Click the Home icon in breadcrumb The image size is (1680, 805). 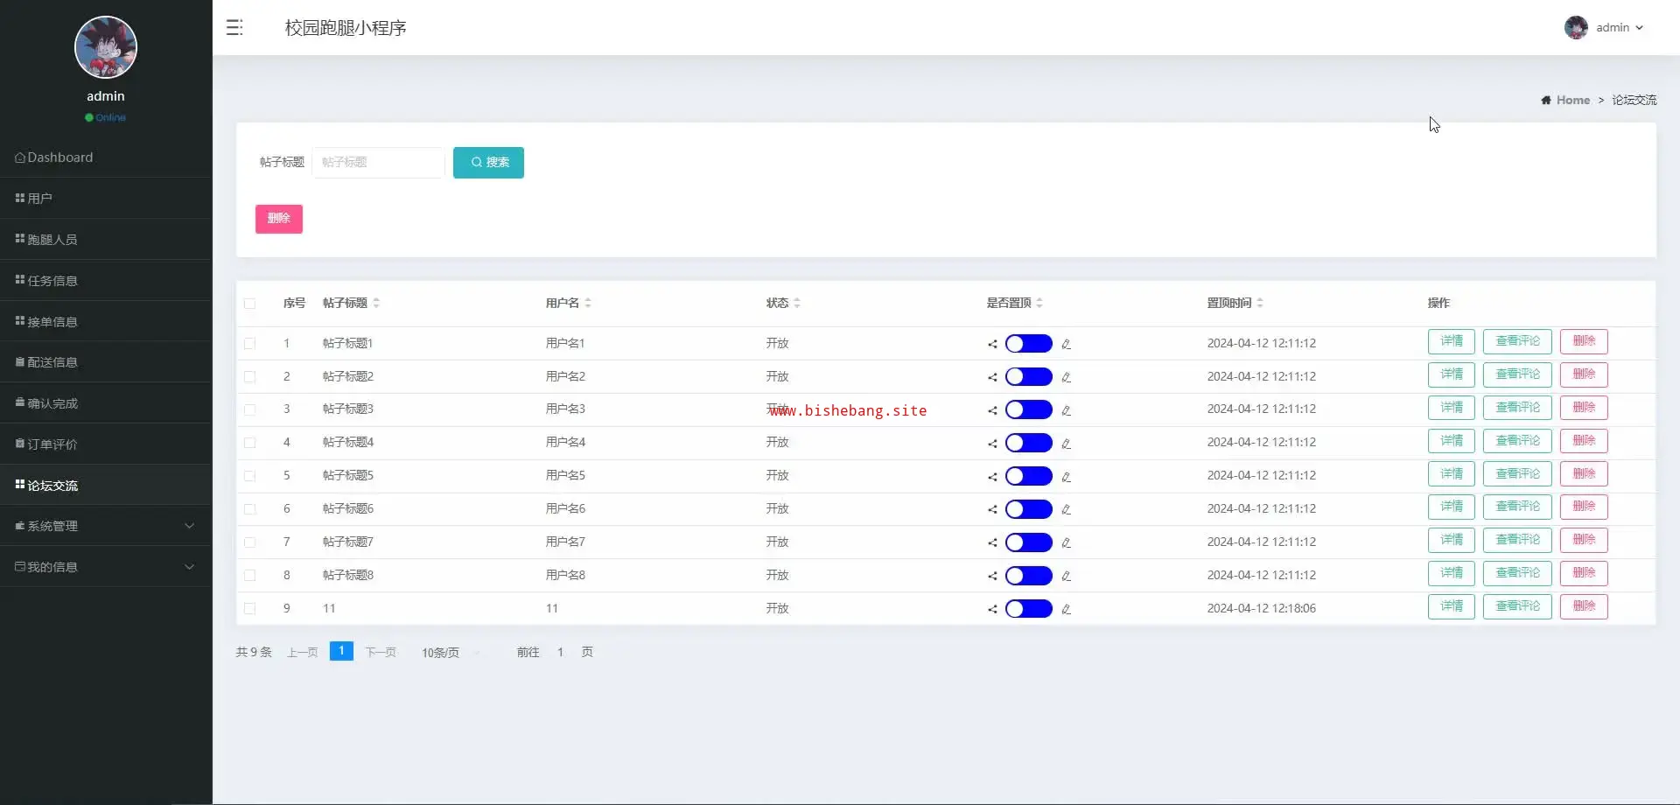click(1546, 101)
